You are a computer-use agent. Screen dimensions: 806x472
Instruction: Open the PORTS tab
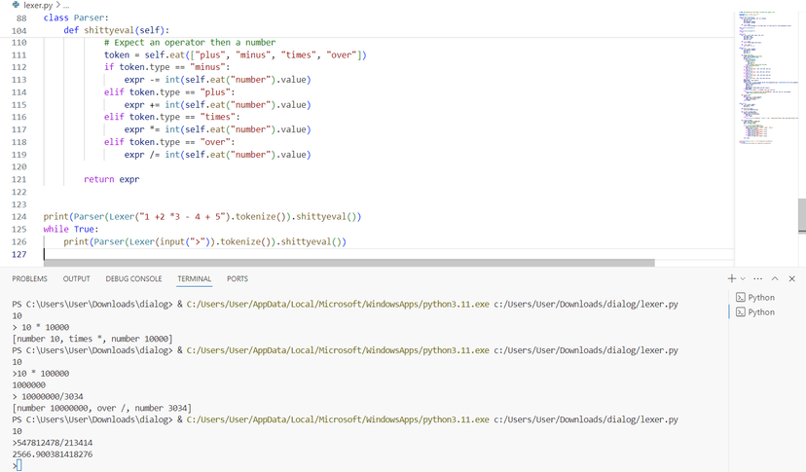tap(238, 279)
